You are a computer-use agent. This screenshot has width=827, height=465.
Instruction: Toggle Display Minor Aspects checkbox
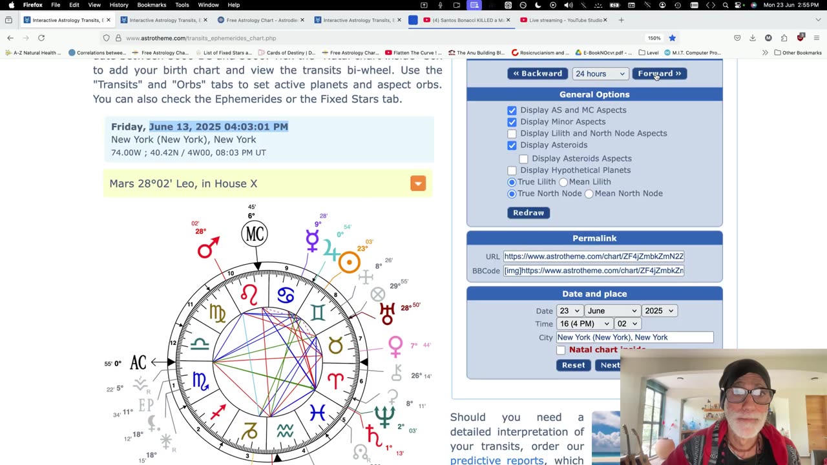coord(512,122)
